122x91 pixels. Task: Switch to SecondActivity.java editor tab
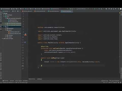point(53,11)
